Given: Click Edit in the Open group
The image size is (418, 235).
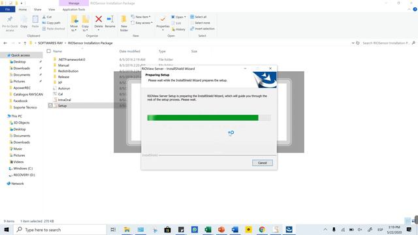Looking at the screenshot, I should (176, 23).
